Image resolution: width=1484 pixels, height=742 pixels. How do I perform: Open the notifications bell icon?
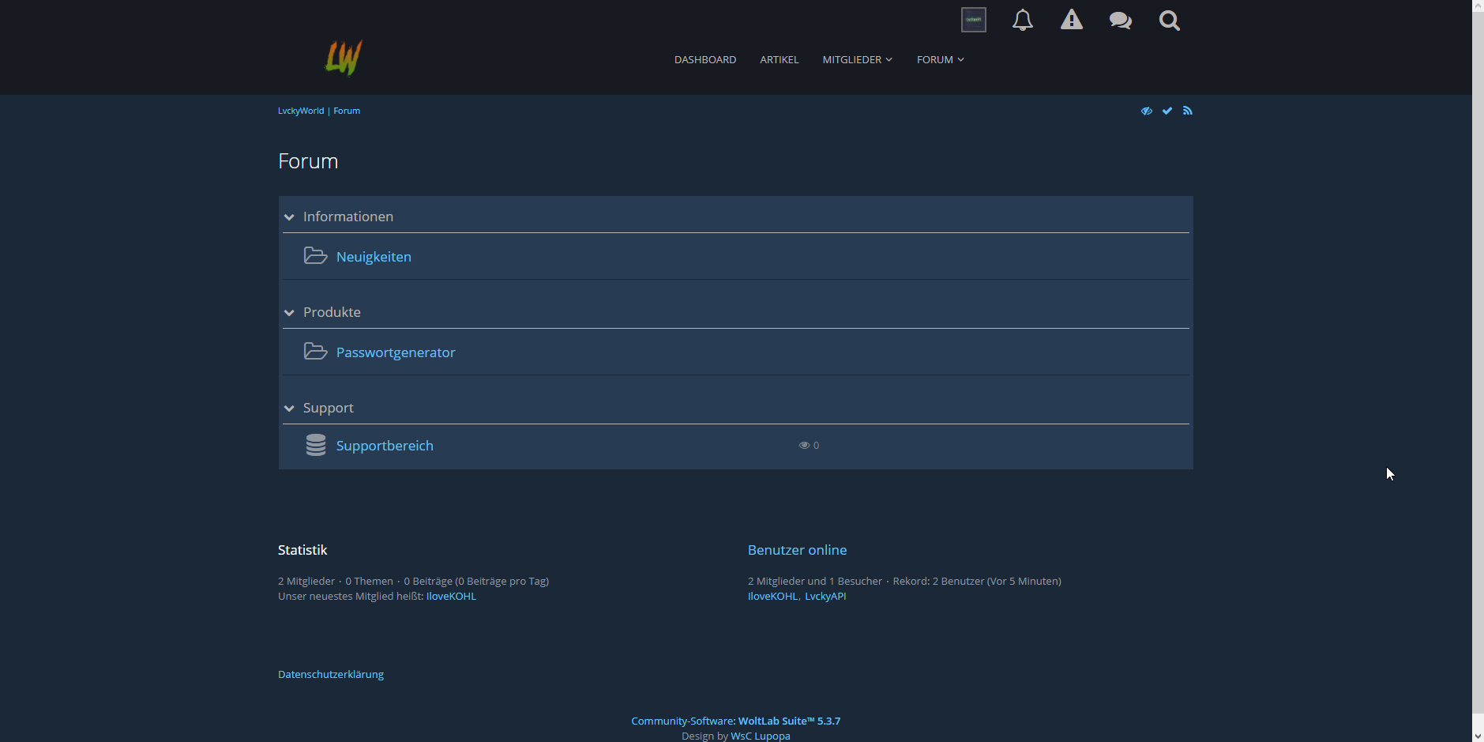coord(1022,21)
